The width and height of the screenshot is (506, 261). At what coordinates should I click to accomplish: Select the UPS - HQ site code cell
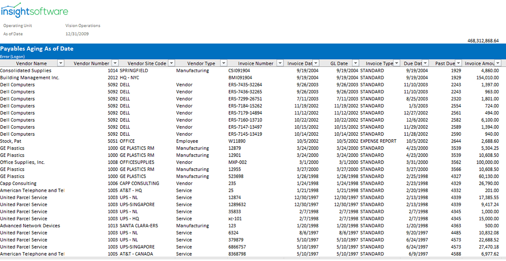129,218
